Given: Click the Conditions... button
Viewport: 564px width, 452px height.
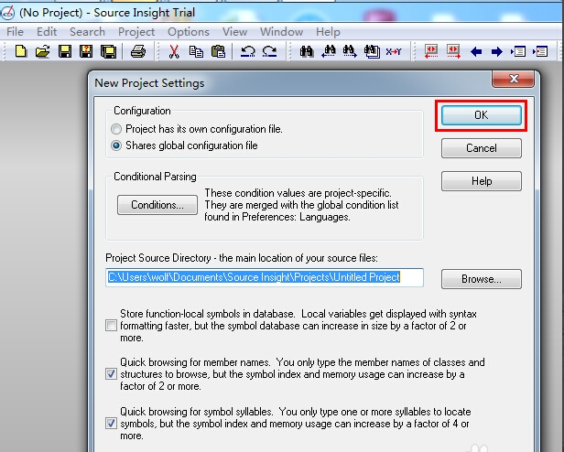Looking at the screenshot, I should 157,205.
